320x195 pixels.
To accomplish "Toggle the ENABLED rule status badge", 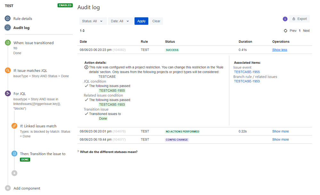I will tap(65, 5).
